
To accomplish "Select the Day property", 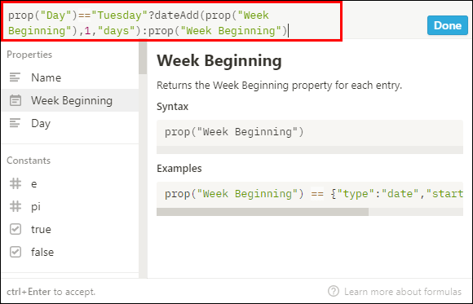I will point(70,123).
